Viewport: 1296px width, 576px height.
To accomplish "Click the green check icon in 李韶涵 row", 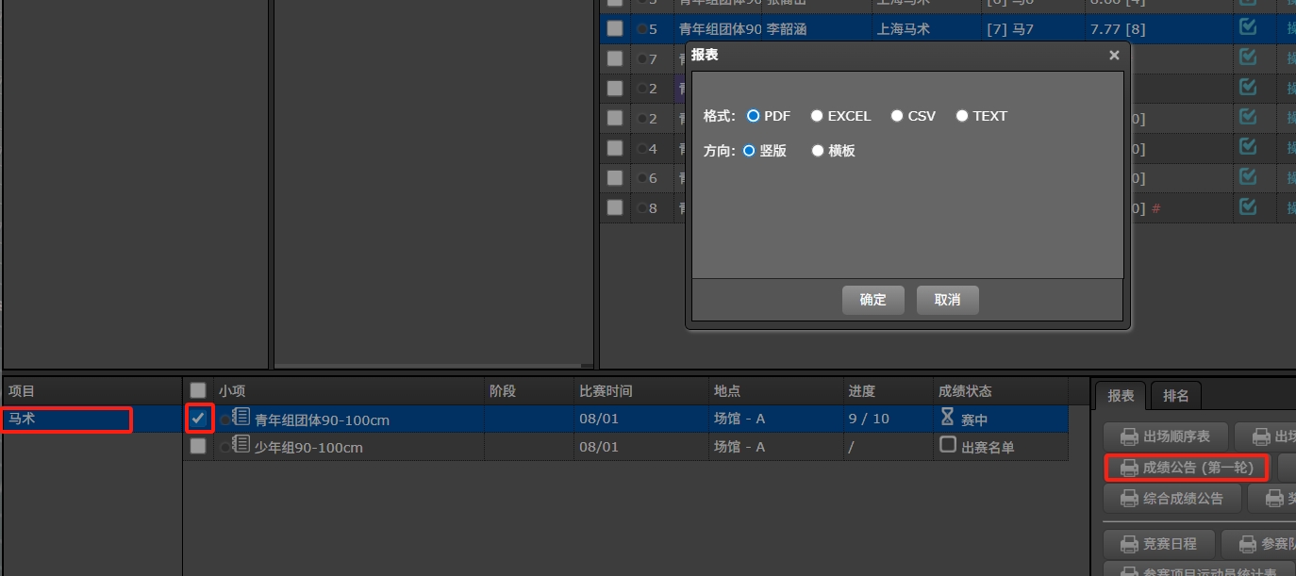I will [x=1248, y=27].
